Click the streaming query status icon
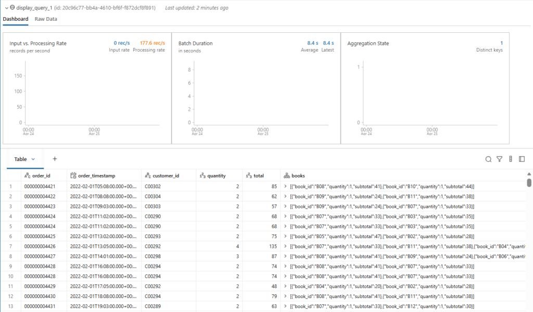The image size is (533, 312). point(12,8)
